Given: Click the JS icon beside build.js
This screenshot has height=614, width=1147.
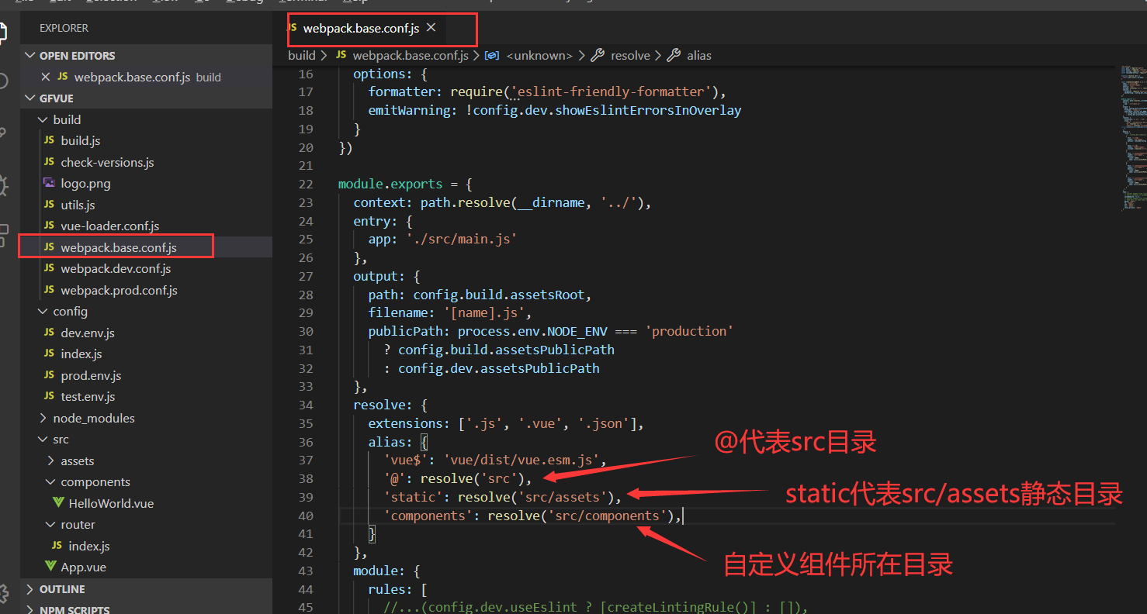Looking at the screenshot, I should 49,141.
